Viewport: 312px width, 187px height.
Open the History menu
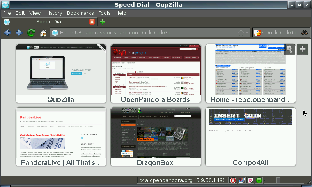pos(53,13)
